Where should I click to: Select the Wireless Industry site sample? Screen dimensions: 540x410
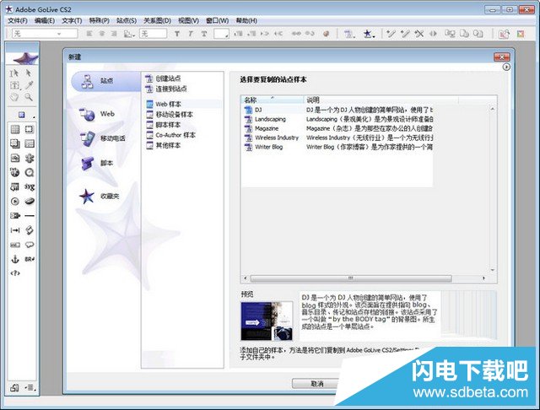(337, 138)
